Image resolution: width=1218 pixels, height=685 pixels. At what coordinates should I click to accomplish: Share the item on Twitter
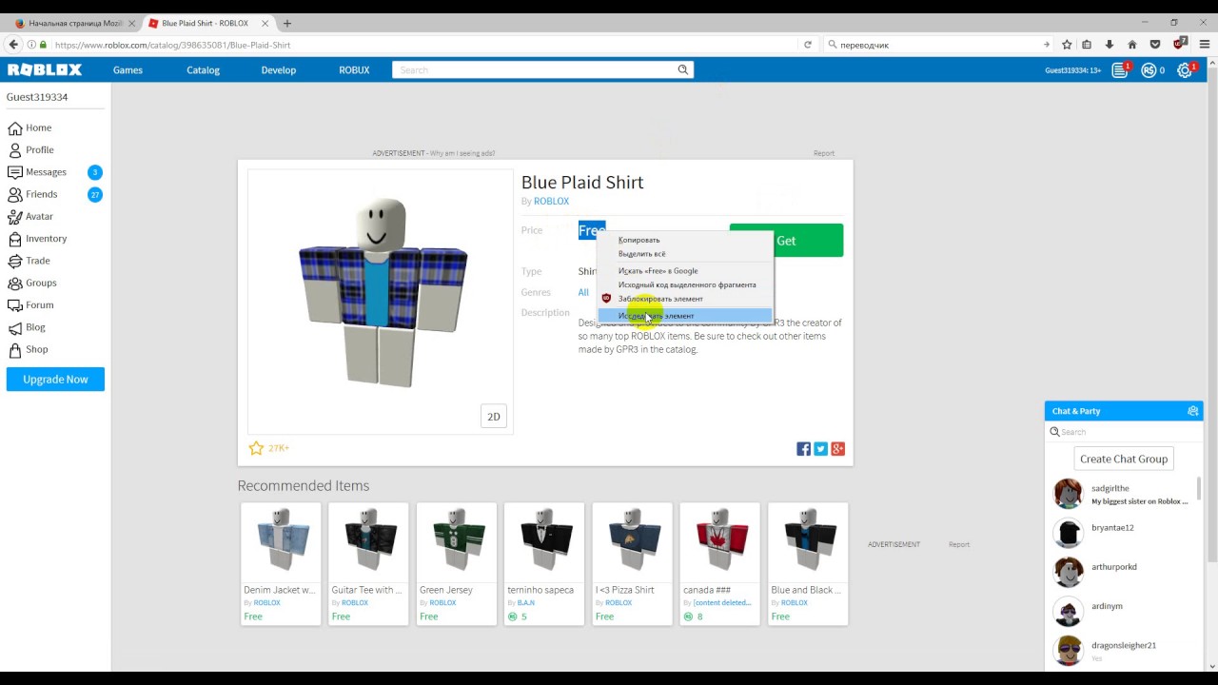(x=820, y=449)
